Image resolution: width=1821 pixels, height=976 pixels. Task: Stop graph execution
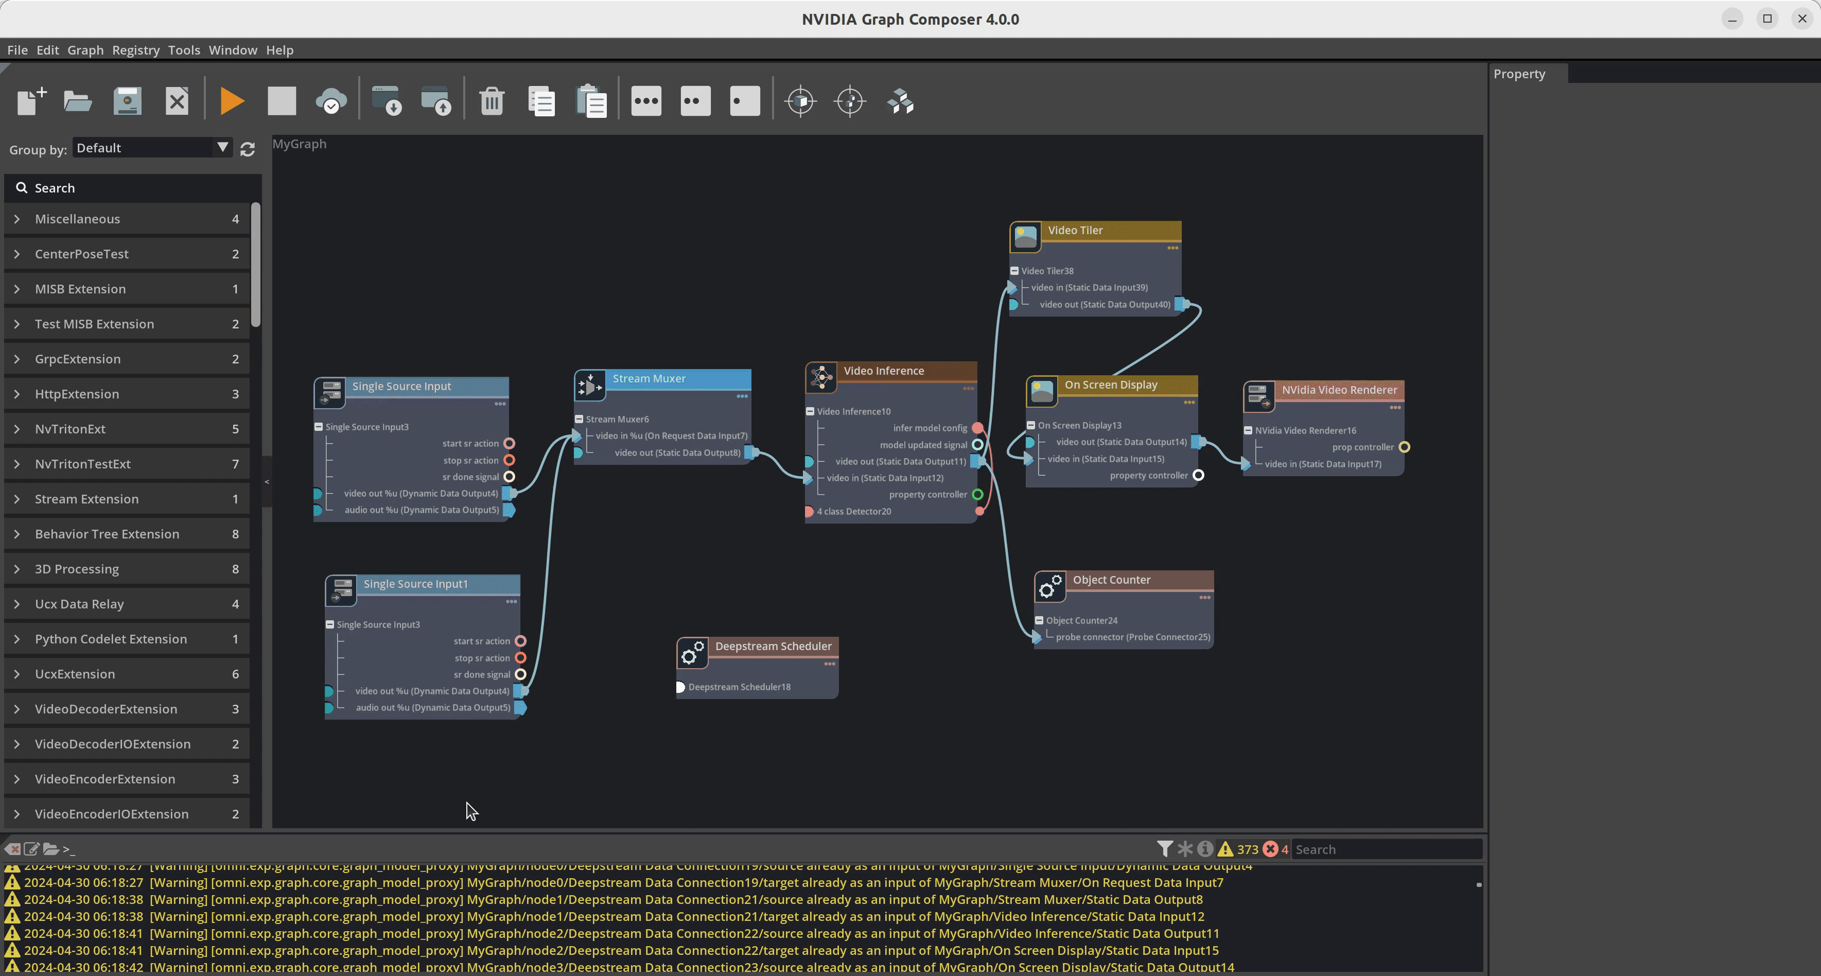[281, 100]
